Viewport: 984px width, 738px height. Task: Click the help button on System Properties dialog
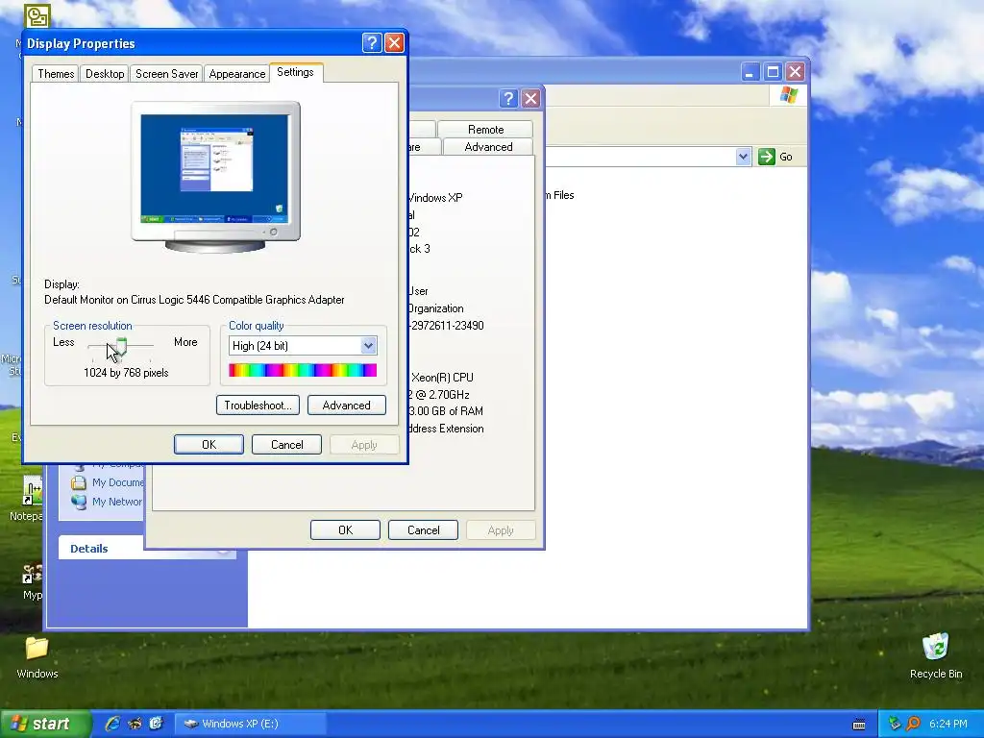pyautogui.click(x=508, y=99)
